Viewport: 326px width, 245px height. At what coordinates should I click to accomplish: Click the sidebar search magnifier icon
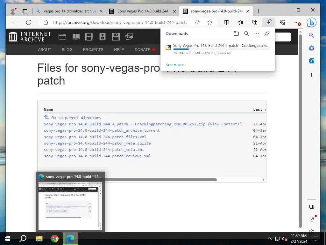(x=311, y=35)
